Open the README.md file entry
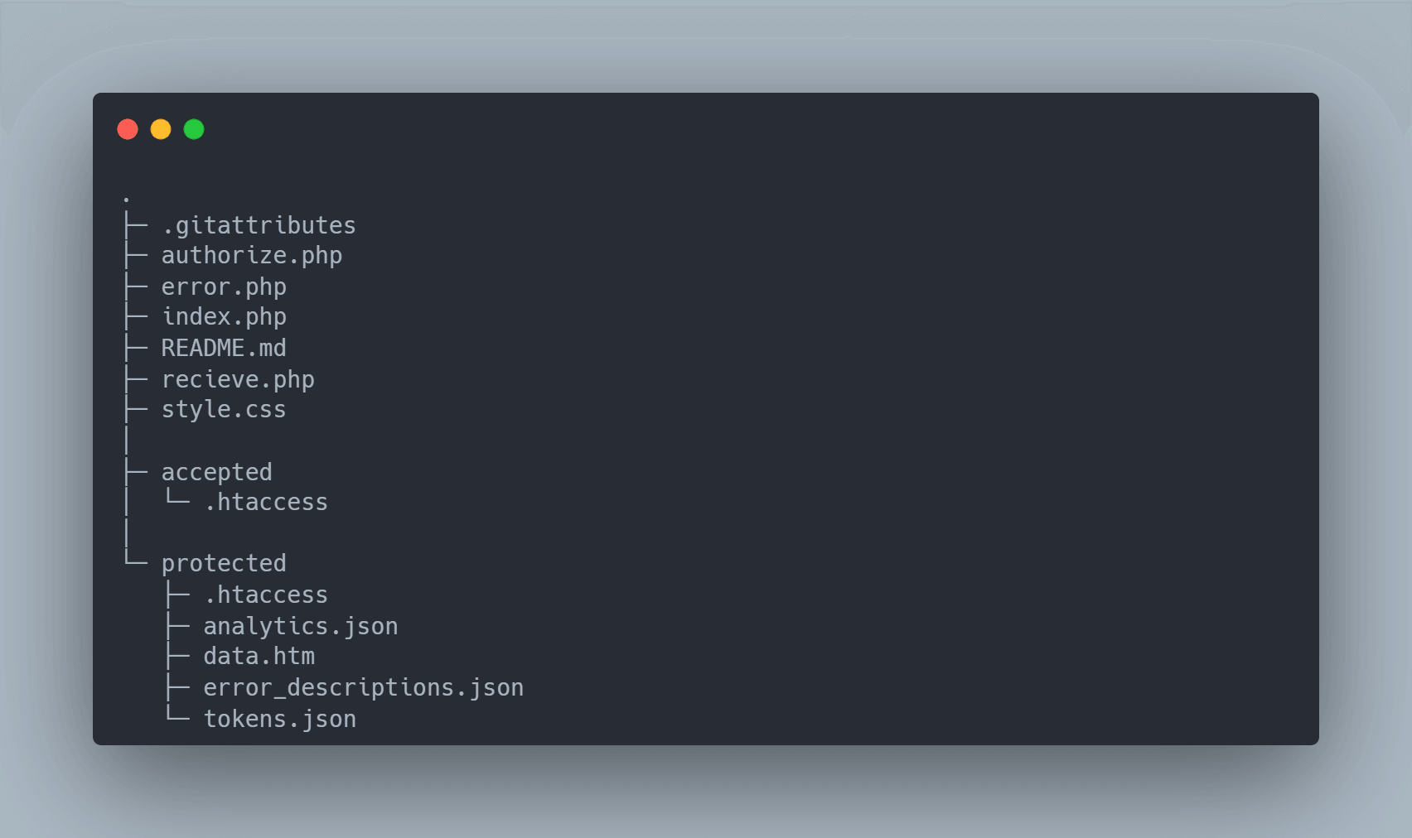Screen dimensions: 1412x838 tap(224, 349)
